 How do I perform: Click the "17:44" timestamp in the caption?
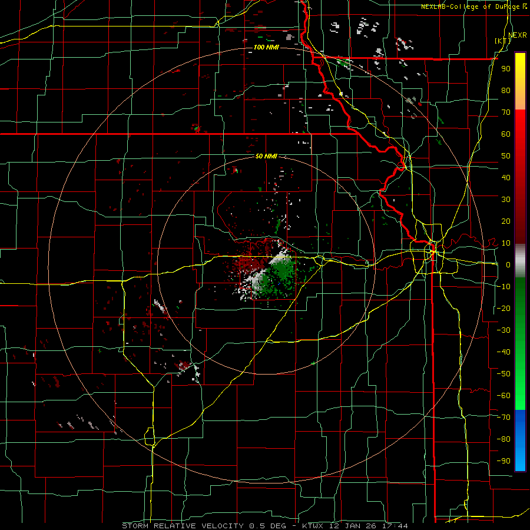pos(396,526)
